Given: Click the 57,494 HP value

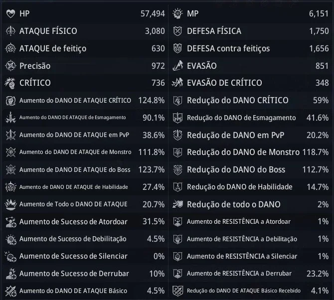Looking at the screenshot, I should 153,13.
